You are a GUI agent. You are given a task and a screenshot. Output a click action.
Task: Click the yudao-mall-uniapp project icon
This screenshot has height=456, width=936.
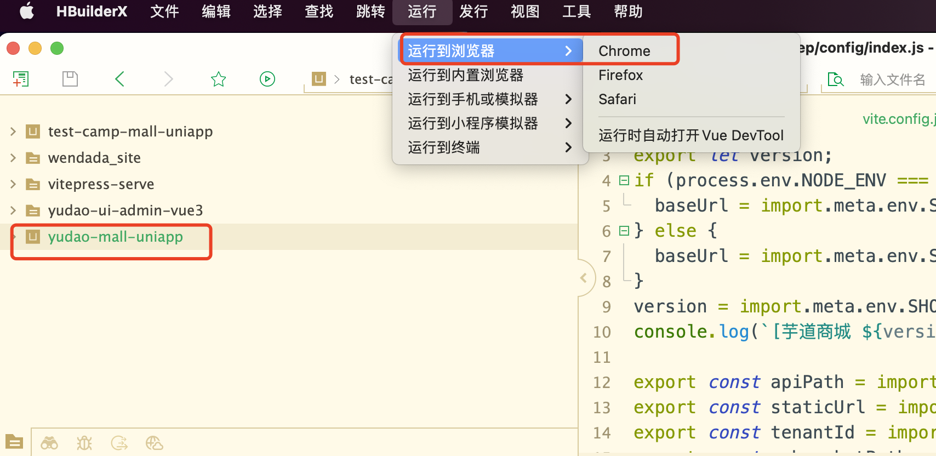coord(33,237)
